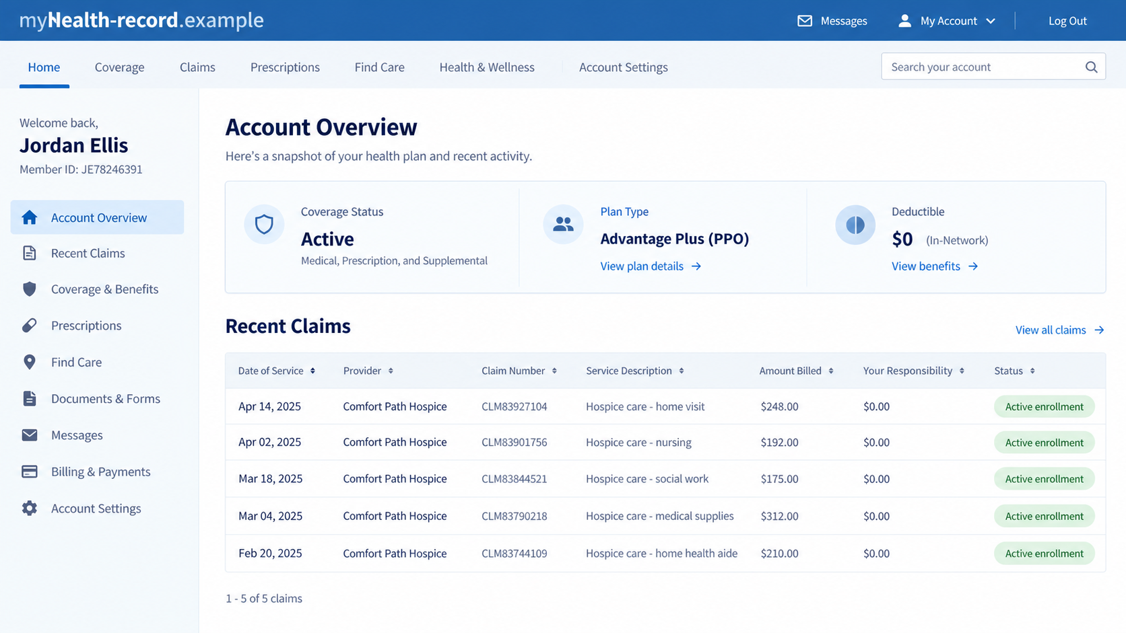Image resolution: width=1126 pixels, height=633 pixels.
Task: Open the Health & Wellness tab
Action: [487, 67]
